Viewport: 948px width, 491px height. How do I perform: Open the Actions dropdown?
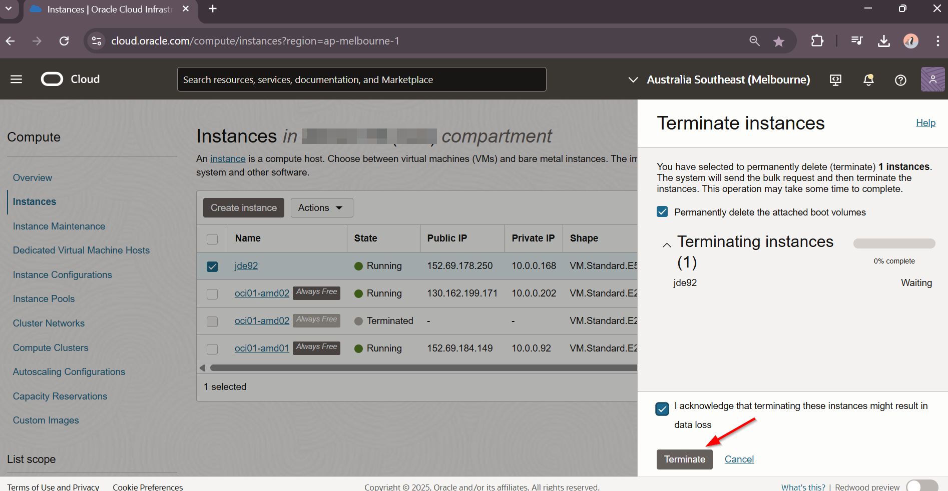point(321,208)
